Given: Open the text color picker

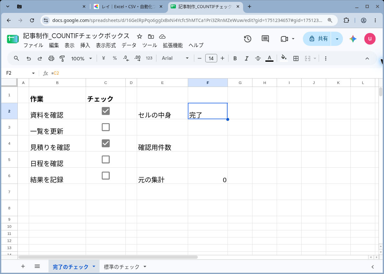Looking at the screenshot, I should tap(269, 58).
